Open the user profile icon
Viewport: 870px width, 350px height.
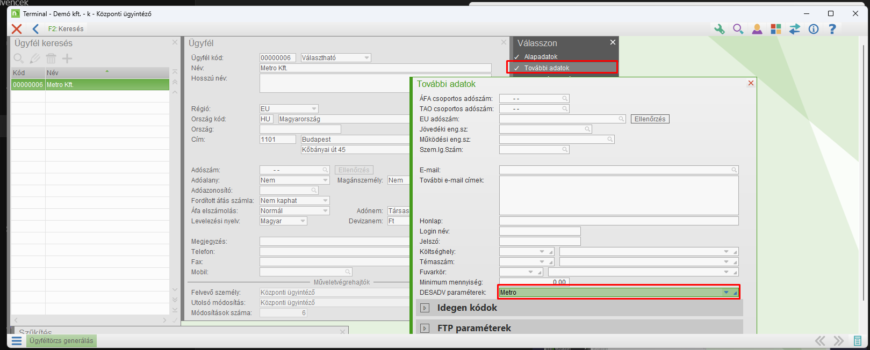point(757,29)
